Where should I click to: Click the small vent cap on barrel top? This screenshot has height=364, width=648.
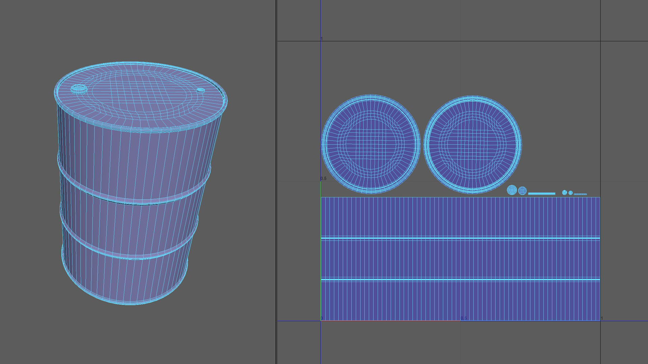pos(200,90)
